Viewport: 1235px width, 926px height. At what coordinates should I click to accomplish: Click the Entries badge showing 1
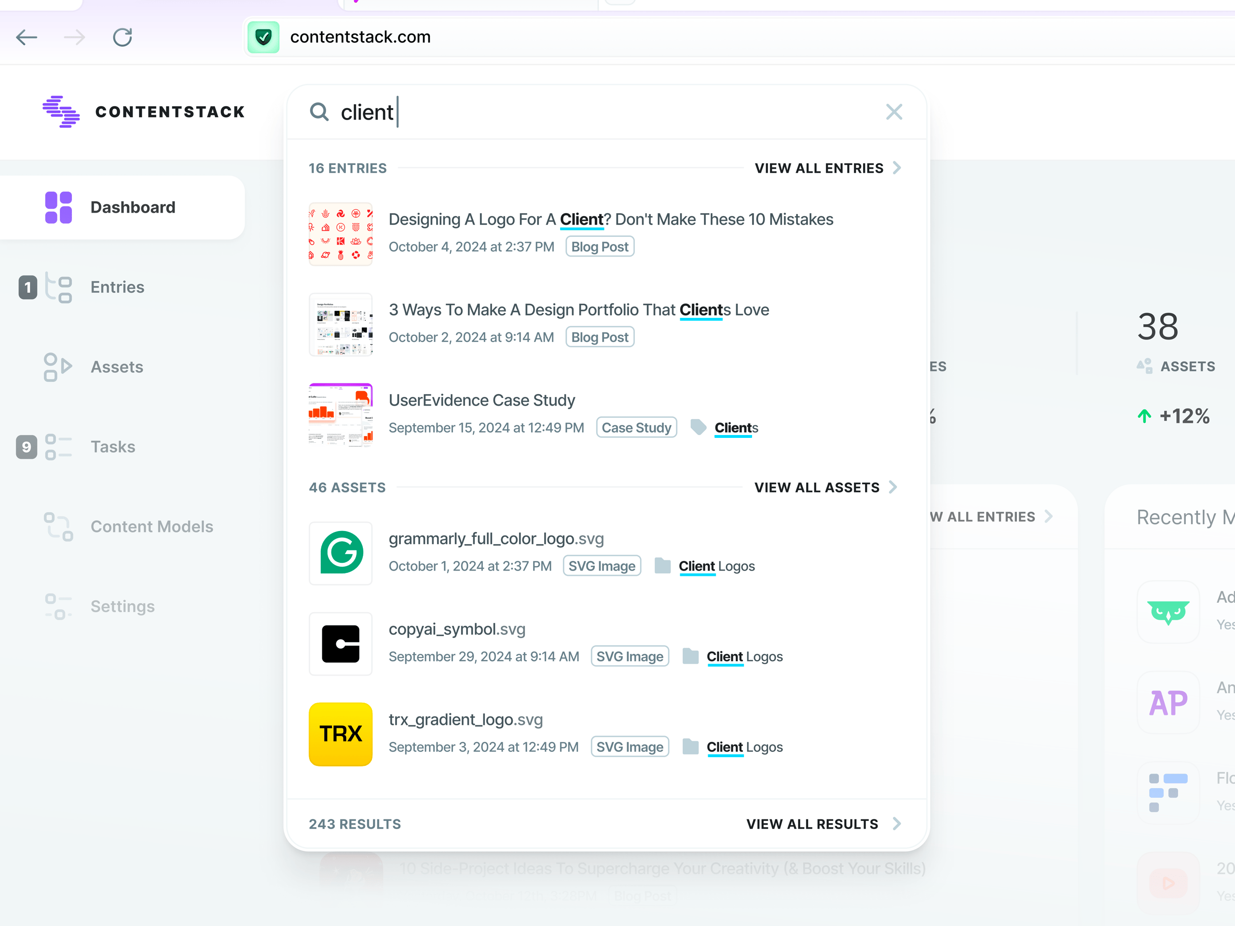27,287
